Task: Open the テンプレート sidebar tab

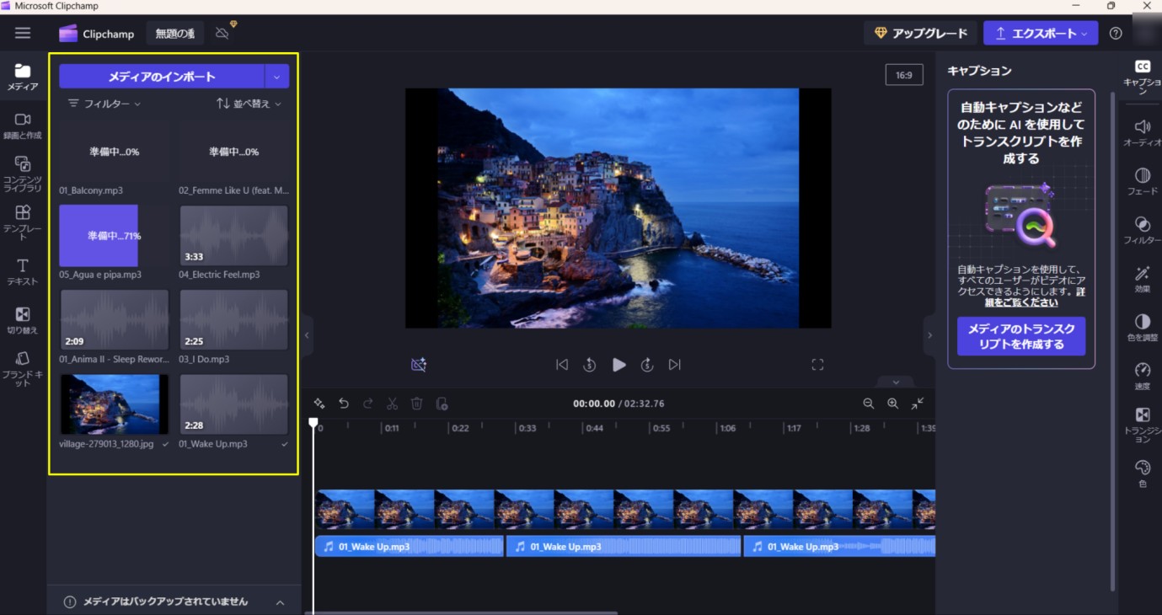Action: (x=23, y=222)
